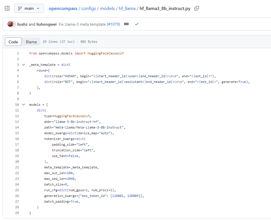The image size is (271, 220).
Task: Expand commit details with ellipsis button
Action: click(x=126, y=24)
